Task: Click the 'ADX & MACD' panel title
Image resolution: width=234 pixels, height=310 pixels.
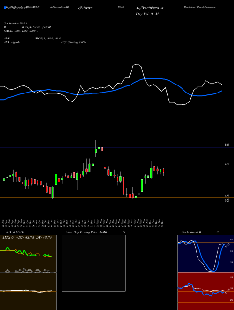Action: 15,232
